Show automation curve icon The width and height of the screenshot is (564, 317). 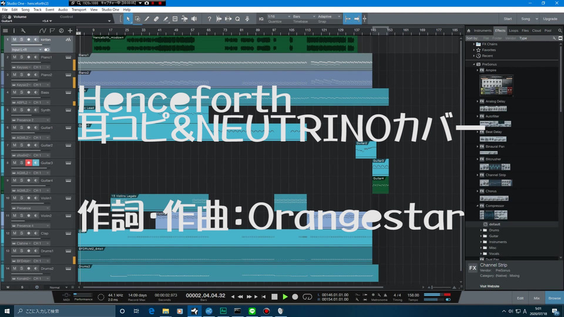42,31
